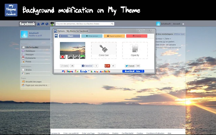
Task: Open Actualité des pages
Action: pyautogui.click(x=35, y=82)
